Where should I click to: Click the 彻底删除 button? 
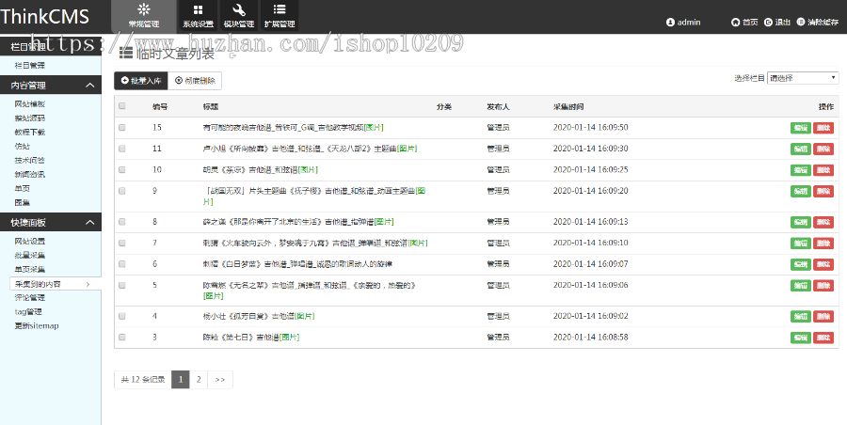[195, 81]
